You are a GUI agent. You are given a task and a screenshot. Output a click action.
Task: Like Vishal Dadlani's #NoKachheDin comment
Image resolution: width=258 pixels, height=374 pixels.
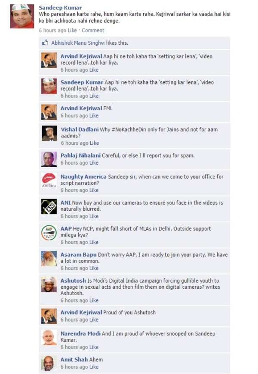[94, 143]
